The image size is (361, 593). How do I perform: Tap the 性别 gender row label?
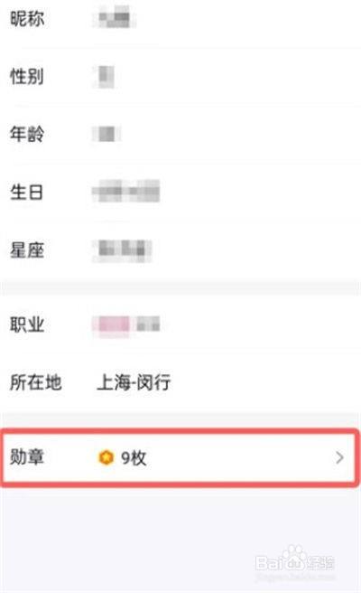[27, 77]
